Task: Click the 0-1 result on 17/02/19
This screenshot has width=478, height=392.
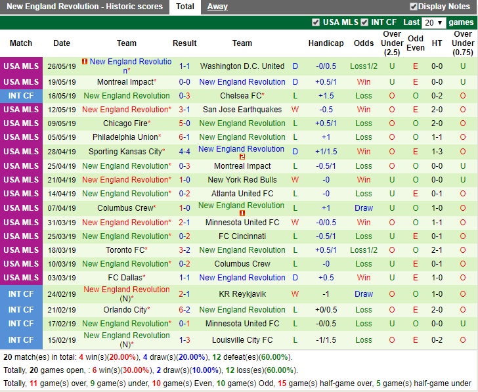Action: coord(185,324)
